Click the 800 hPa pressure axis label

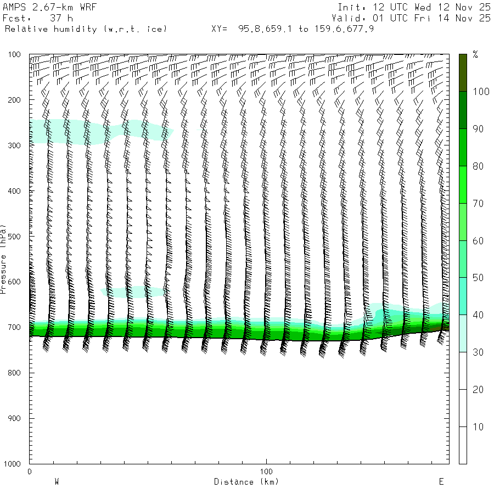(14, 373)
